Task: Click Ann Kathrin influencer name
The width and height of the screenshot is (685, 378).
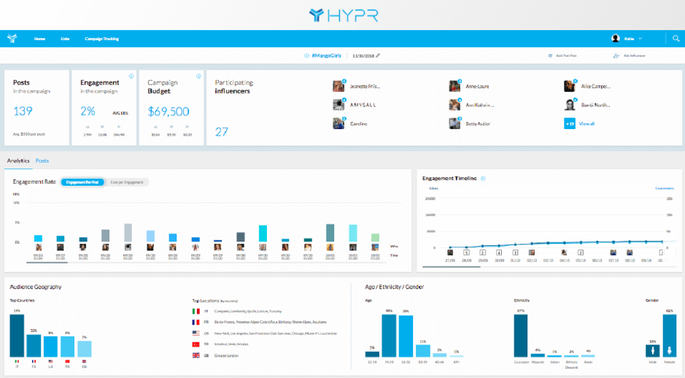Action: [480, 105]
